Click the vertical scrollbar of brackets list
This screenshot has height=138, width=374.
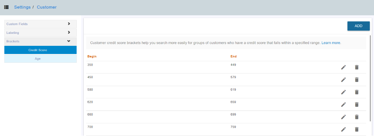pyautogui.click(x=371, y=79)
